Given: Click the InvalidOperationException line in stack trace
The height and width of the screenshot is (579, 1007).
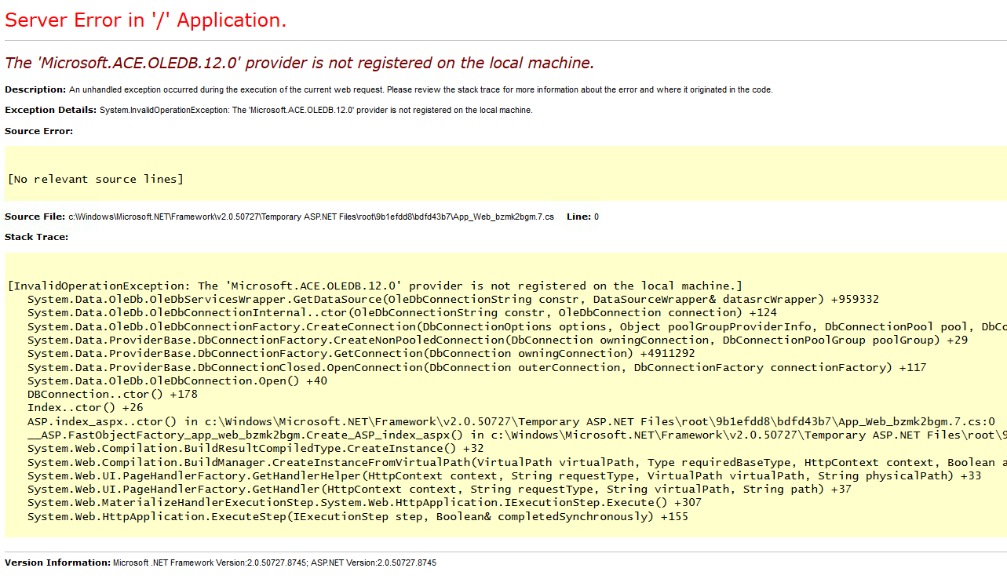Looking at the screenshot, I should [374, 286].
